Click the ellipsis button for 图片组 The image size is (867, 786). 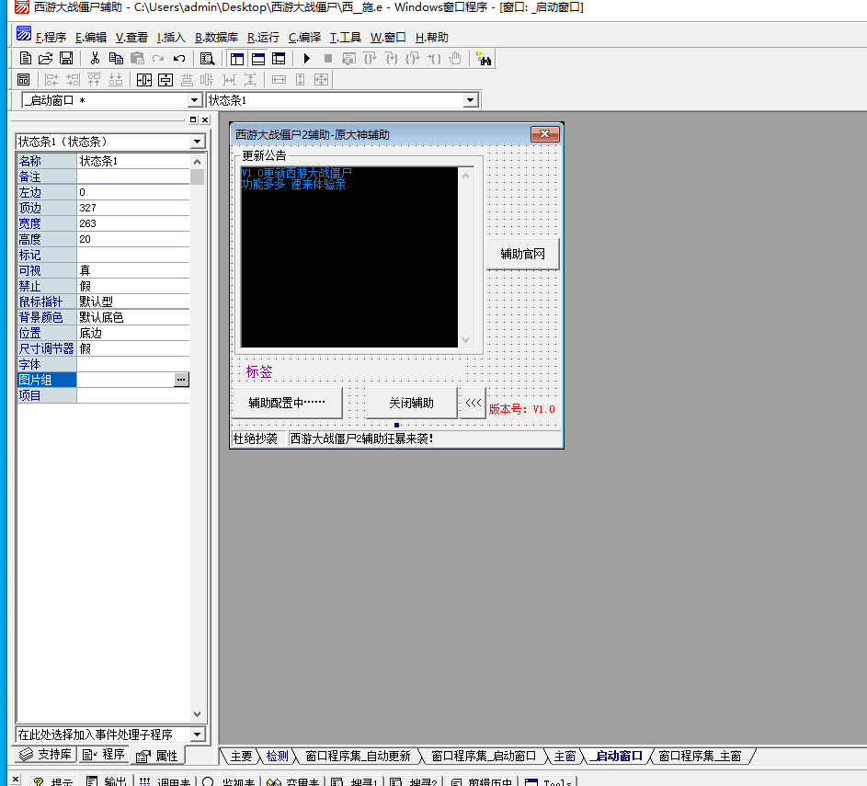pyautogui.click(x=181, y=380)
